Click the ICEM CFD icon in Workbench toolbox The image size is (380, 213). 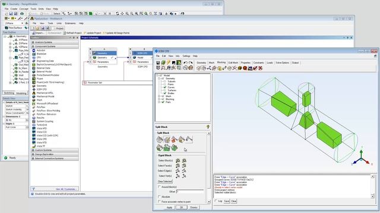pyautogui.click(x=34, y=89)
